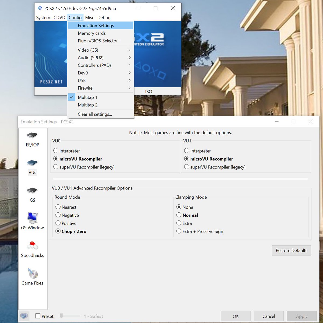Image resolution: width=323 pixels, height=323 pixels.
Task: Open the CDVD menu
Action: (59, 17)
